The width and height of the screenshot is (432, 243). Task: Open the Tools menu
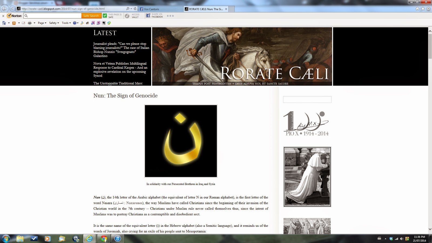point(66,23)
